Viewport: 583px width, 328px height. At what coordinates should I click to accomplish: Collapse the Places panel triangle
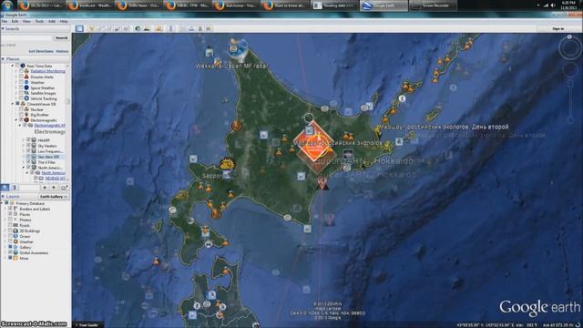click(3, 59)
